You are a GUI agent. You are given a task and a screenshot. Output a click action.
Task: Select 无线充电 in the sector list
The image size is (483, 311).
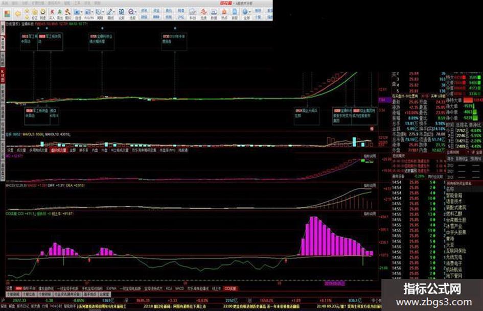tap(454, 257)
